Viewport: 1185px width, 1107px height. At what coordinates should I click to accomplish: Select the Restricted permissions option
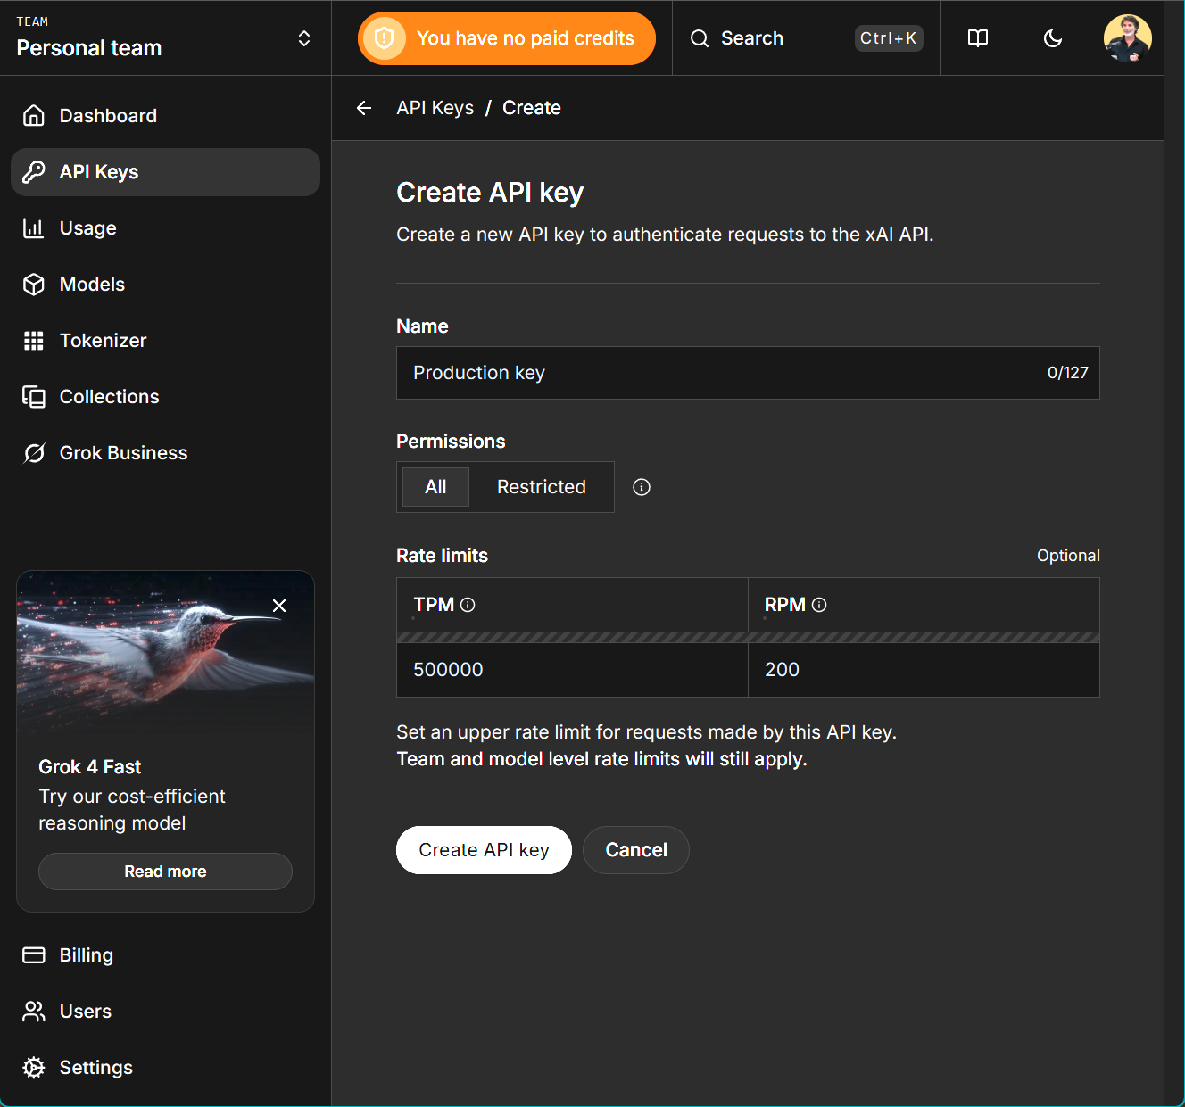point(541,487)
